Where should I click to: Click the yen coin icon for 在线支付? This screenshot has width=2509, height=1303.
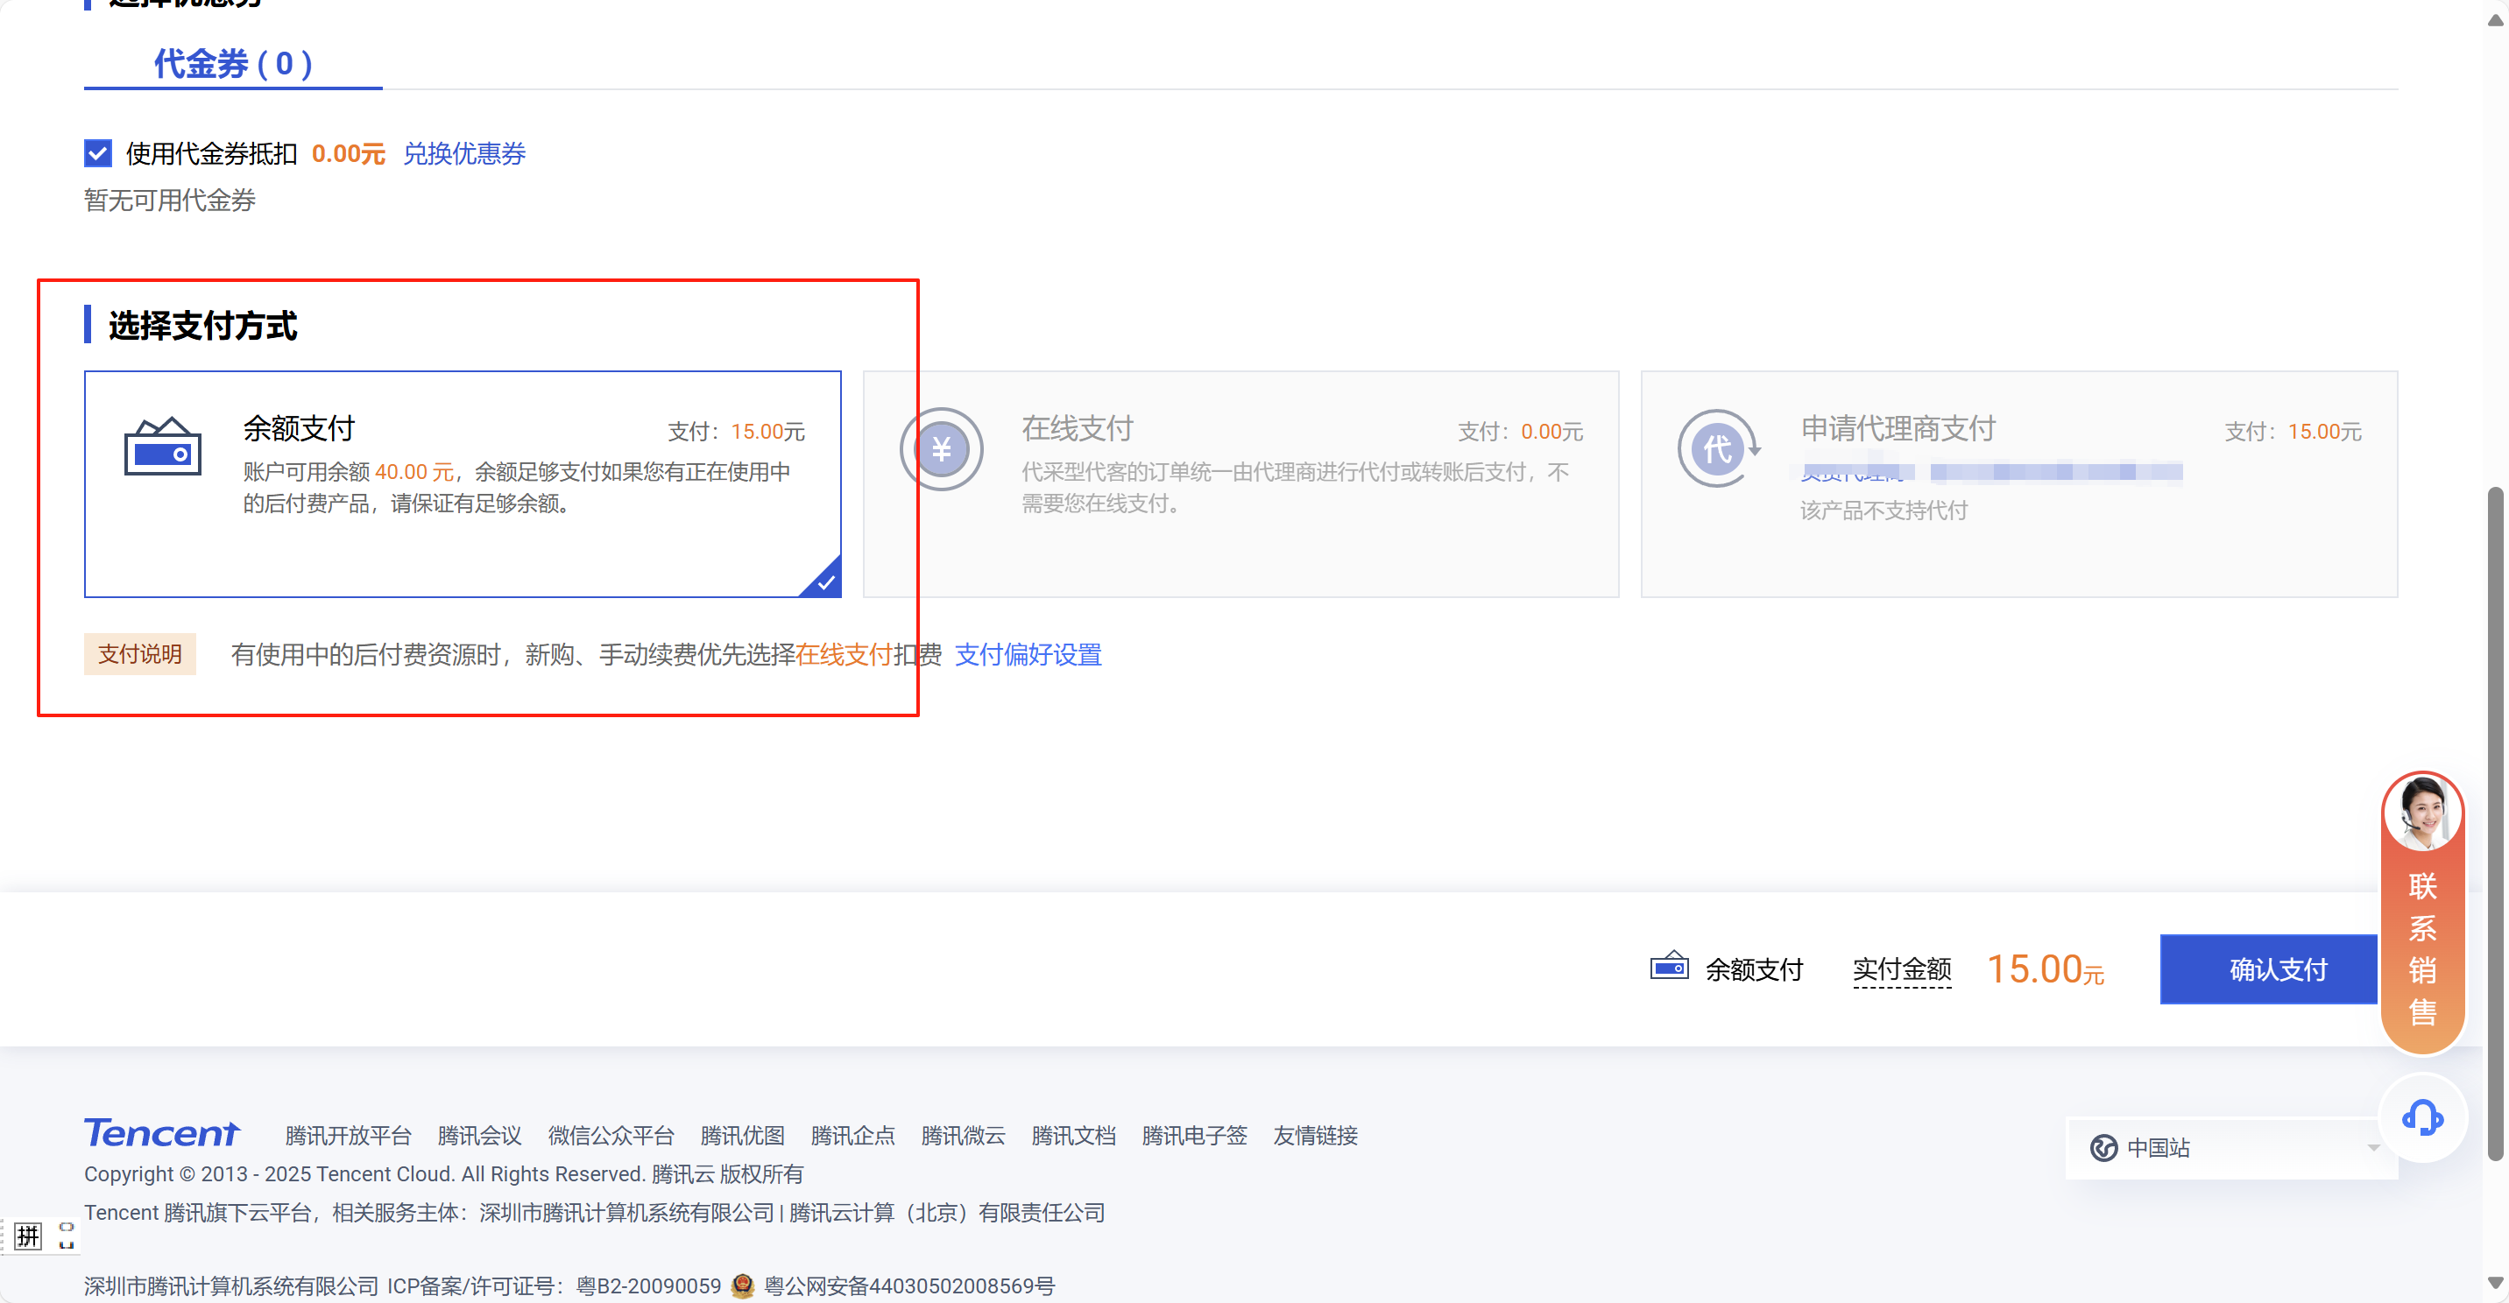pos(942,449)
